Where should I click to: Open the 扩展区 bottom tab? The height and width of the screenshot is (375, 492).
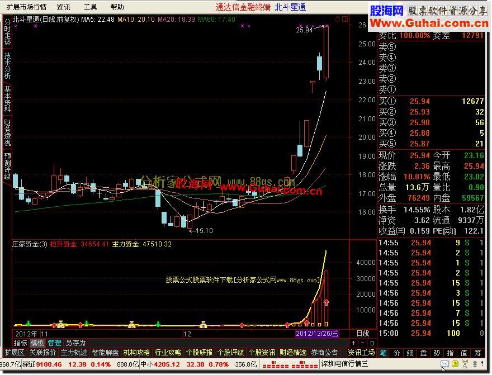[15, 353]
